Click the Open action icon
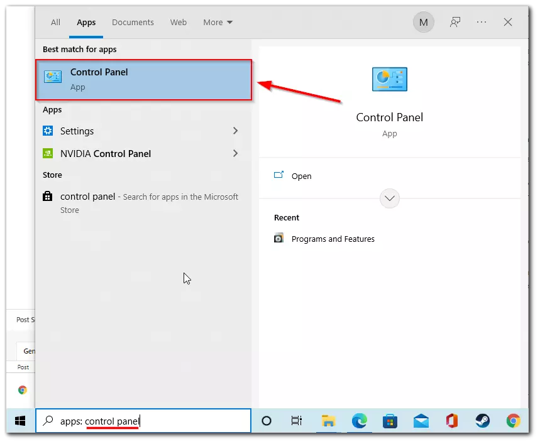This screenshot has height=444, width=540. tap(278, 175)
